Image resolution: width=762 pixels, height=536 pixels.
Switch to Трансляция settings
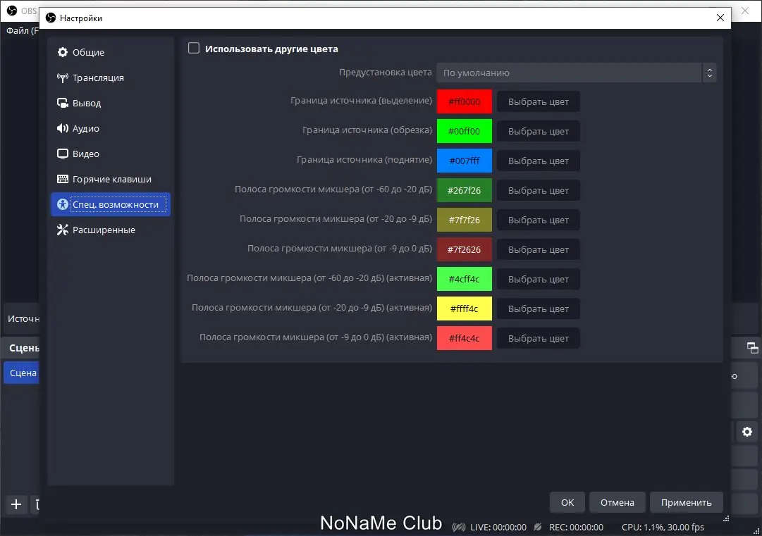111,77
